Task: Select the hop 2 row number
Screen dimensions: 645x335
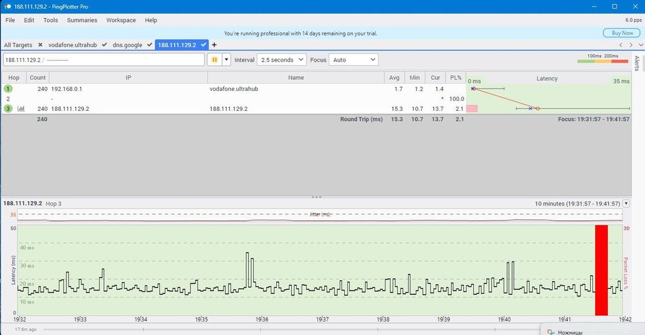Action: [8, 99]
